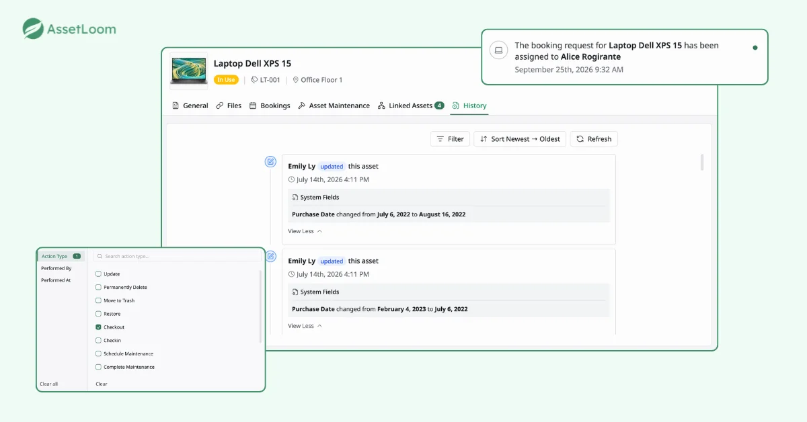
Task: Click the LT-001 asset tag
Action: point(265,80)
